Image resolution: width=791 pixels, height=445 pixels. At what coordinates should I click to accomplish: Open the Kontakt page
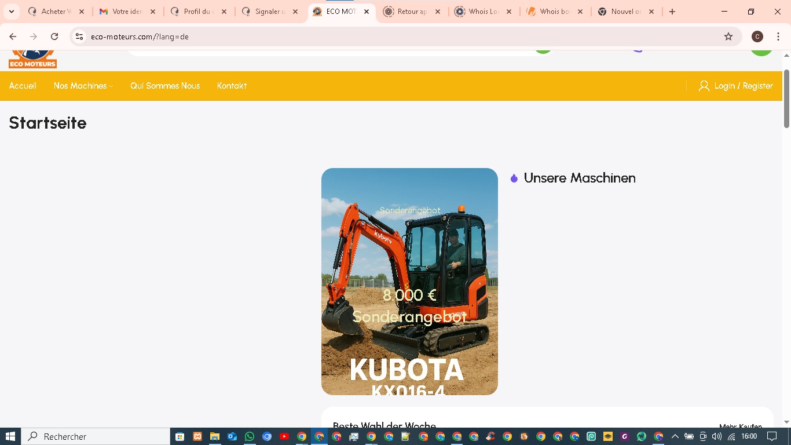232,86
